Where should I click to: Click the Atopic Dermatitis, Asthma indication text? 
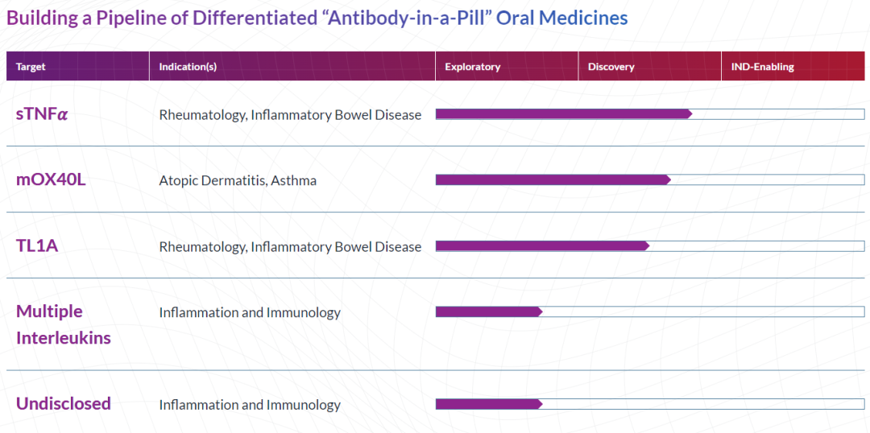(238, 181)
